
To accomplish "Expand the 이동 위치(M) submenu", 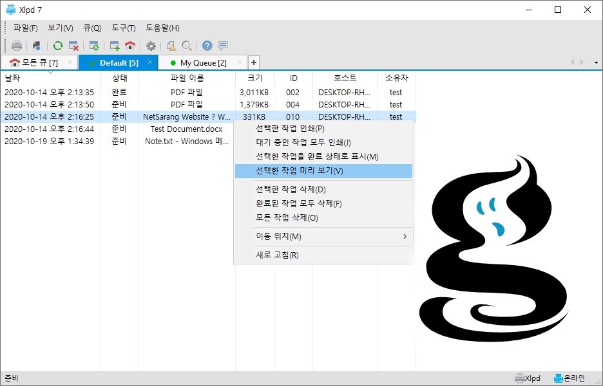I will 323,236.
